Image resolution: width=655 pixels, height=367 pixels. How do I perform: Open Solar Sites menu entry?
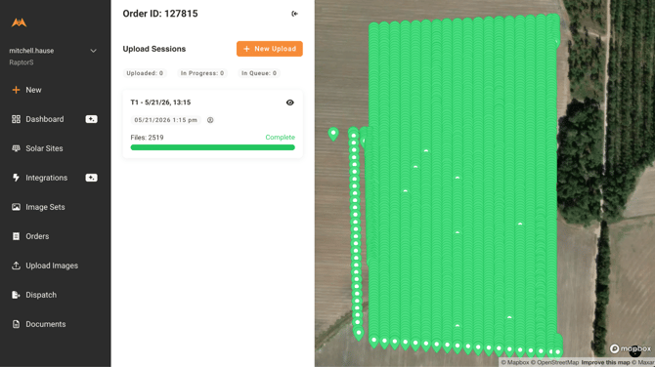(44, 148)
